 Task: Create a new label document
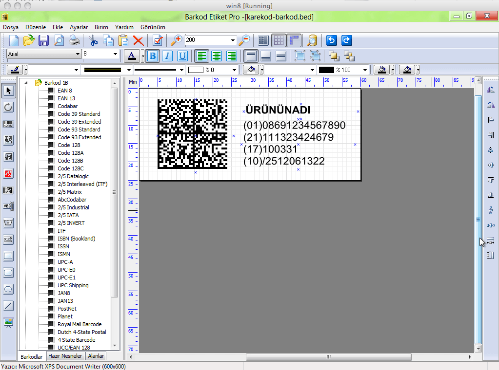pyautogui.click(x=14, y=40)
